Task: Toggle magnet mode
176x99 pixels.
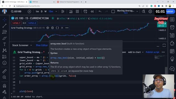Action: point(4,86)
